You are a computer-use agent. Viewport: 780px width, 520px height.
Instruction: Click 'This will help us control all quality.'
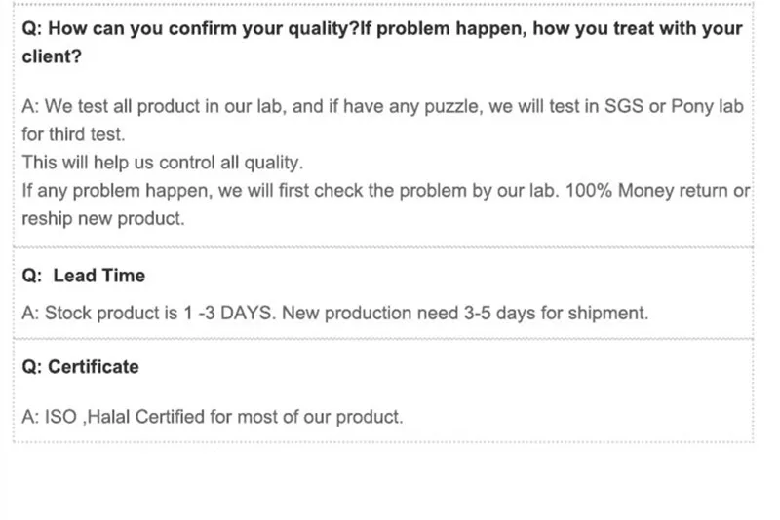tap(162, 163)
